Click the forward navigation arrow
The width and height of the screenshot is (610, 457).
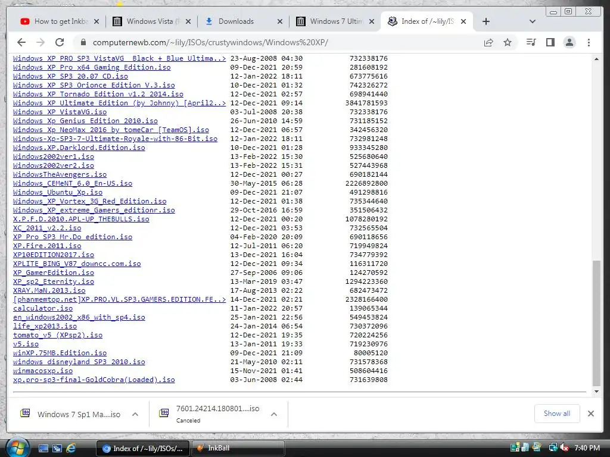41,42
